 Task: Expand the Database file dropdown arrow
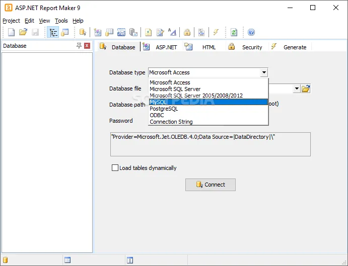[297, 88]
